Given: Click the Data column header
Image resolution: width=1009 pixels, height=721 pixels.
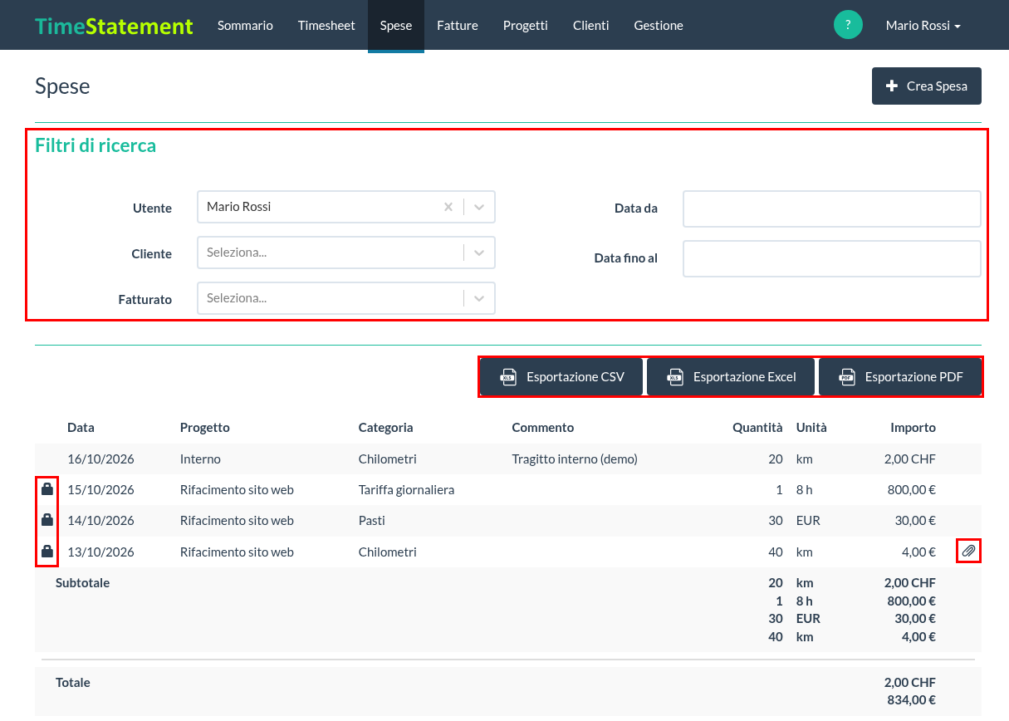Looking at the screenshot, I should point(81,428).
